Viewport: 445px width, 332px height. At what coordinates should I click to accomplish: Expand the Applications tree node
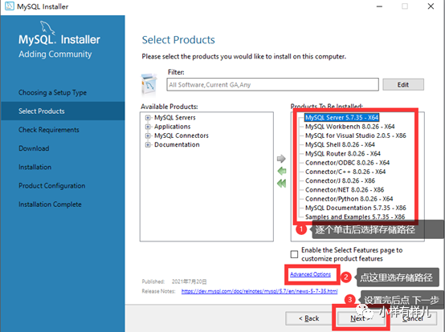pos(148,127)
